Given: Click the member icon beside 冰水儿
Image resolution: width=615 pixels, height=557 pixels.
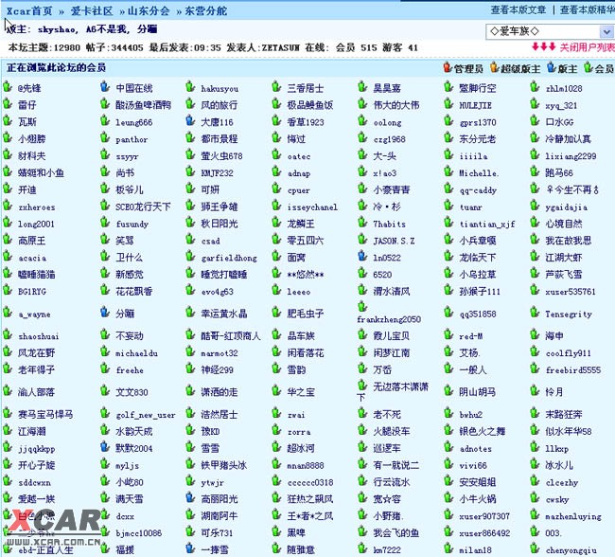Looking at the screenshot, I should click(535, 463).
